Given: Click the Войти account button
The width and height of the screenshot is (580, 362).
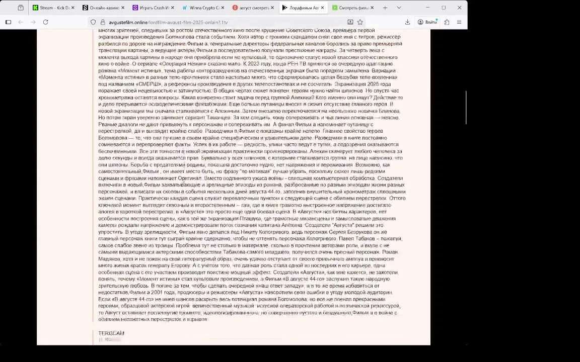Looking at the screenshot, I should coord(427,22).
